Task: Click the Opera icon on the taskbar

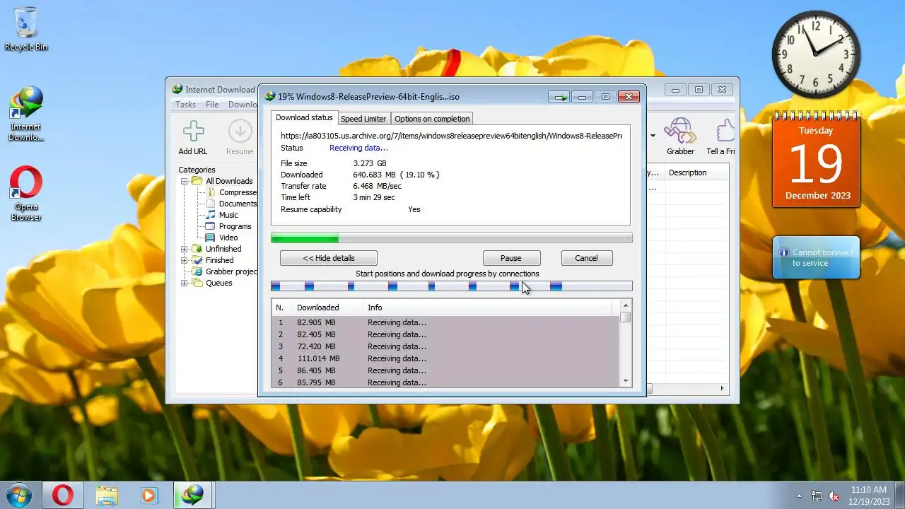Action: tap(63, 495)
